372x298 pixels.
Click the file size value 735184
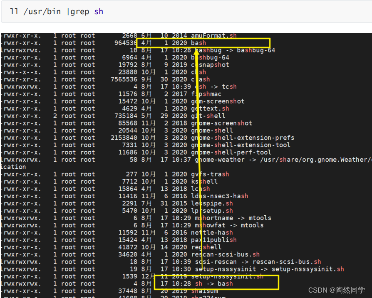point(126,116)
